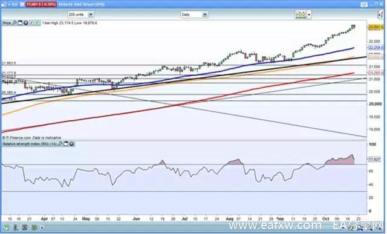Viewport: 387px width, 234px height.
Task: Expand the 200 units dropdown
Action: 91,15
